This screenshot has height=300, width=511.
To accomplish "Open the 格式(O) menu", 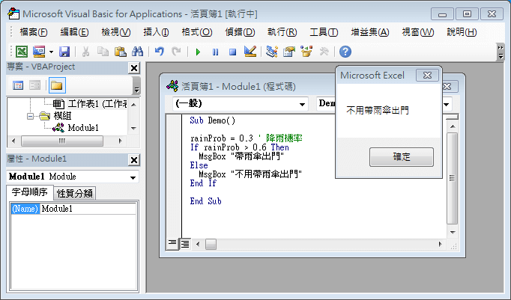I will point(197,32).
